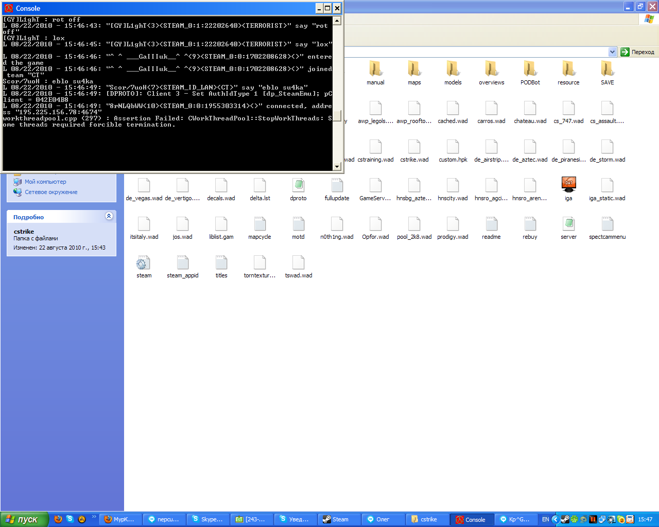Open the Сетевое окружение link

[x=51, y=192]
